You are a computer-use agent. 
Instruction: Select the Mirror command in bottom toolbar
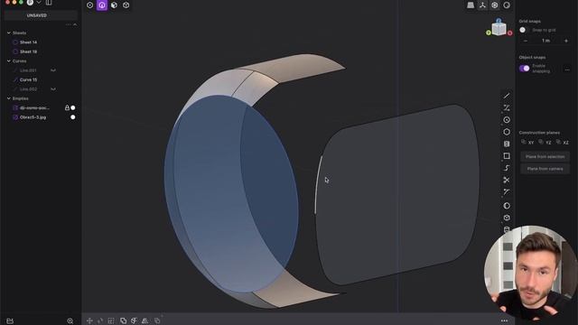144,321
